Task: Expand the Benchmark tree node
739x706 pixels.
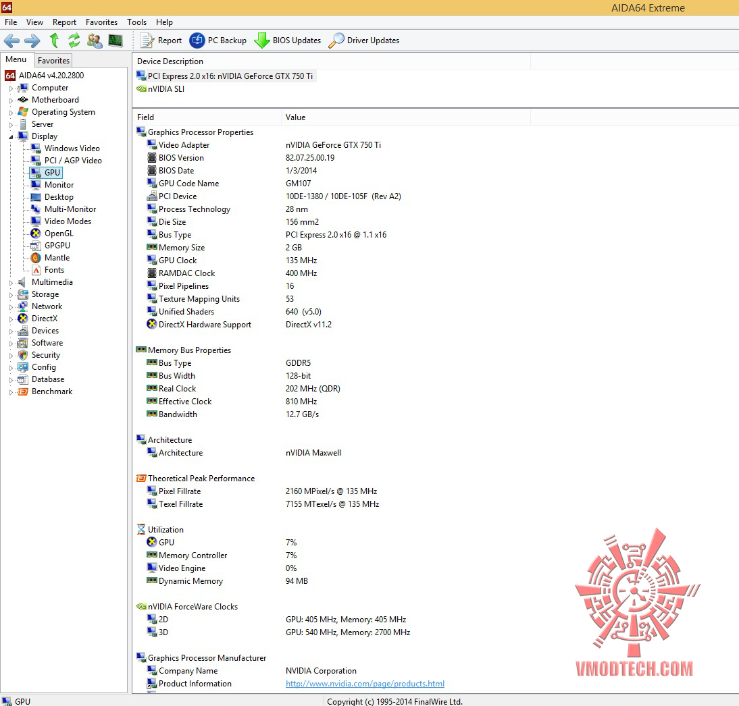Action: click(11, 392)
